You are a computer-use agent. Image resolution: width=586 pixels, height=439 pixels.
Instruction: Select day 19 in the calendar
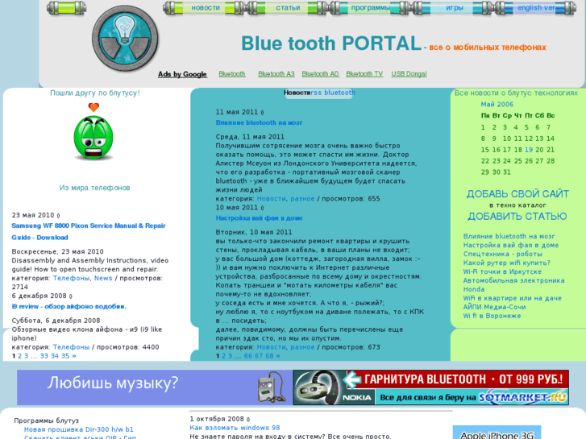[529, 150]
